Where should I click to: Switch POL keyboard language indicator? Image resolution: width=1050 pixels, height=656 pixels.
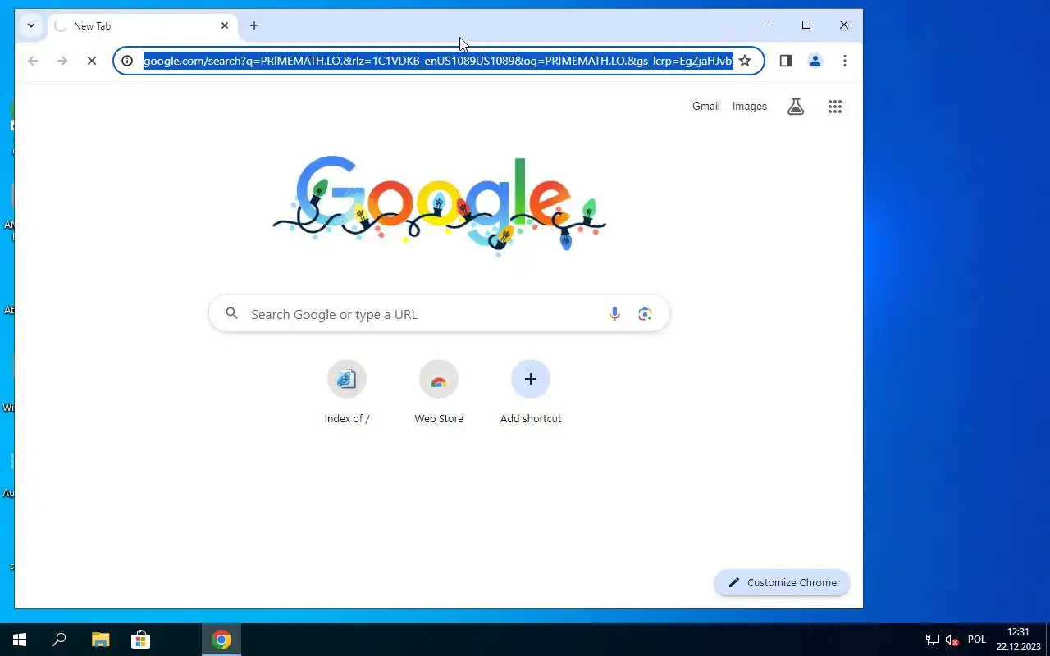[x=977, y=640]
